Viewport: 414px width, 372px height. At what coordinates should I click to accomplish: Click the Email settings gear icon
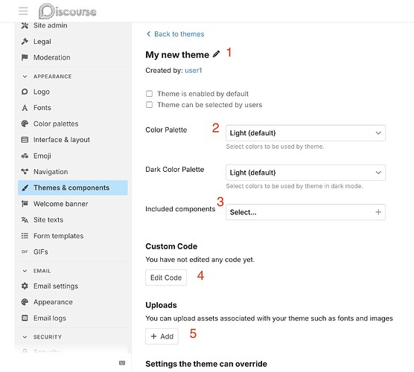tap(25, 286)
